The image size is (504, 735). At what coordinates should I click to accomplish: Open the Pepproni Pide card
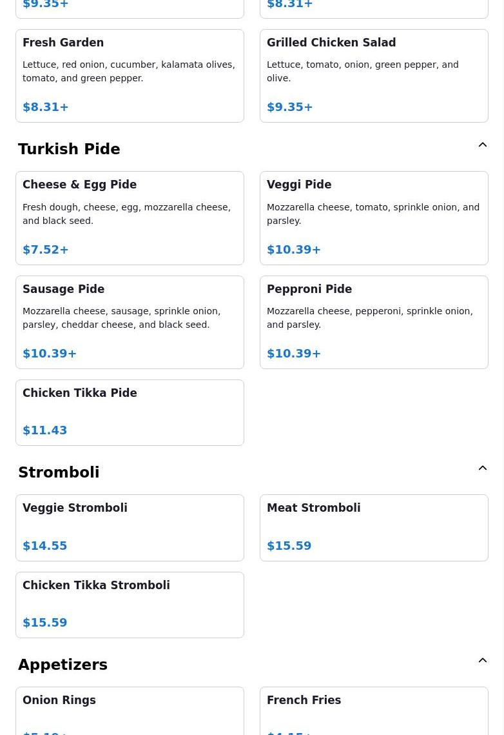pos(374,322)
